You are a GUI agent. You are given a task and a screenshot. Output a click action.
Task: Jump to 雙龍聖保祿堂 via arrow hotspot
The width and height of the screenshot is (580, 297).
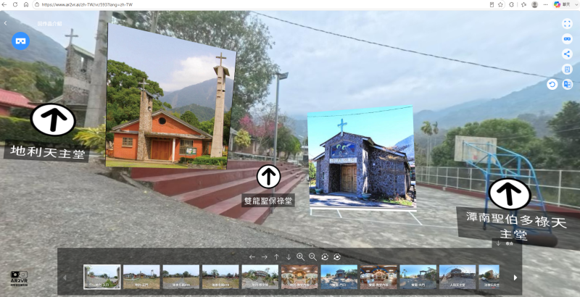[268, 177]
